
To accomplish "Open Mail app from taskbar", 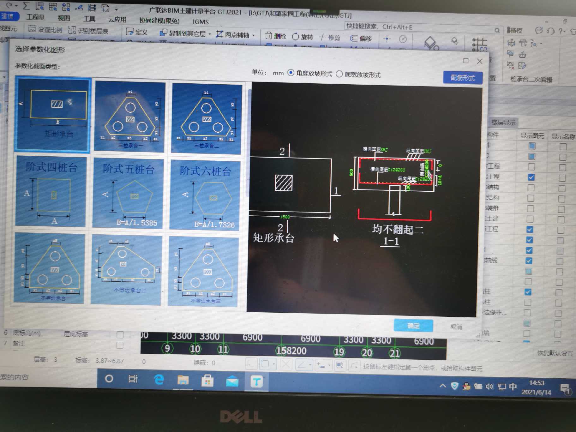I will coord(232,381).
